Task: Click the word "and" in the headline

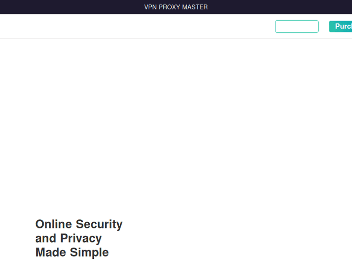Action: pyautogui.click(x=46, y=239)
